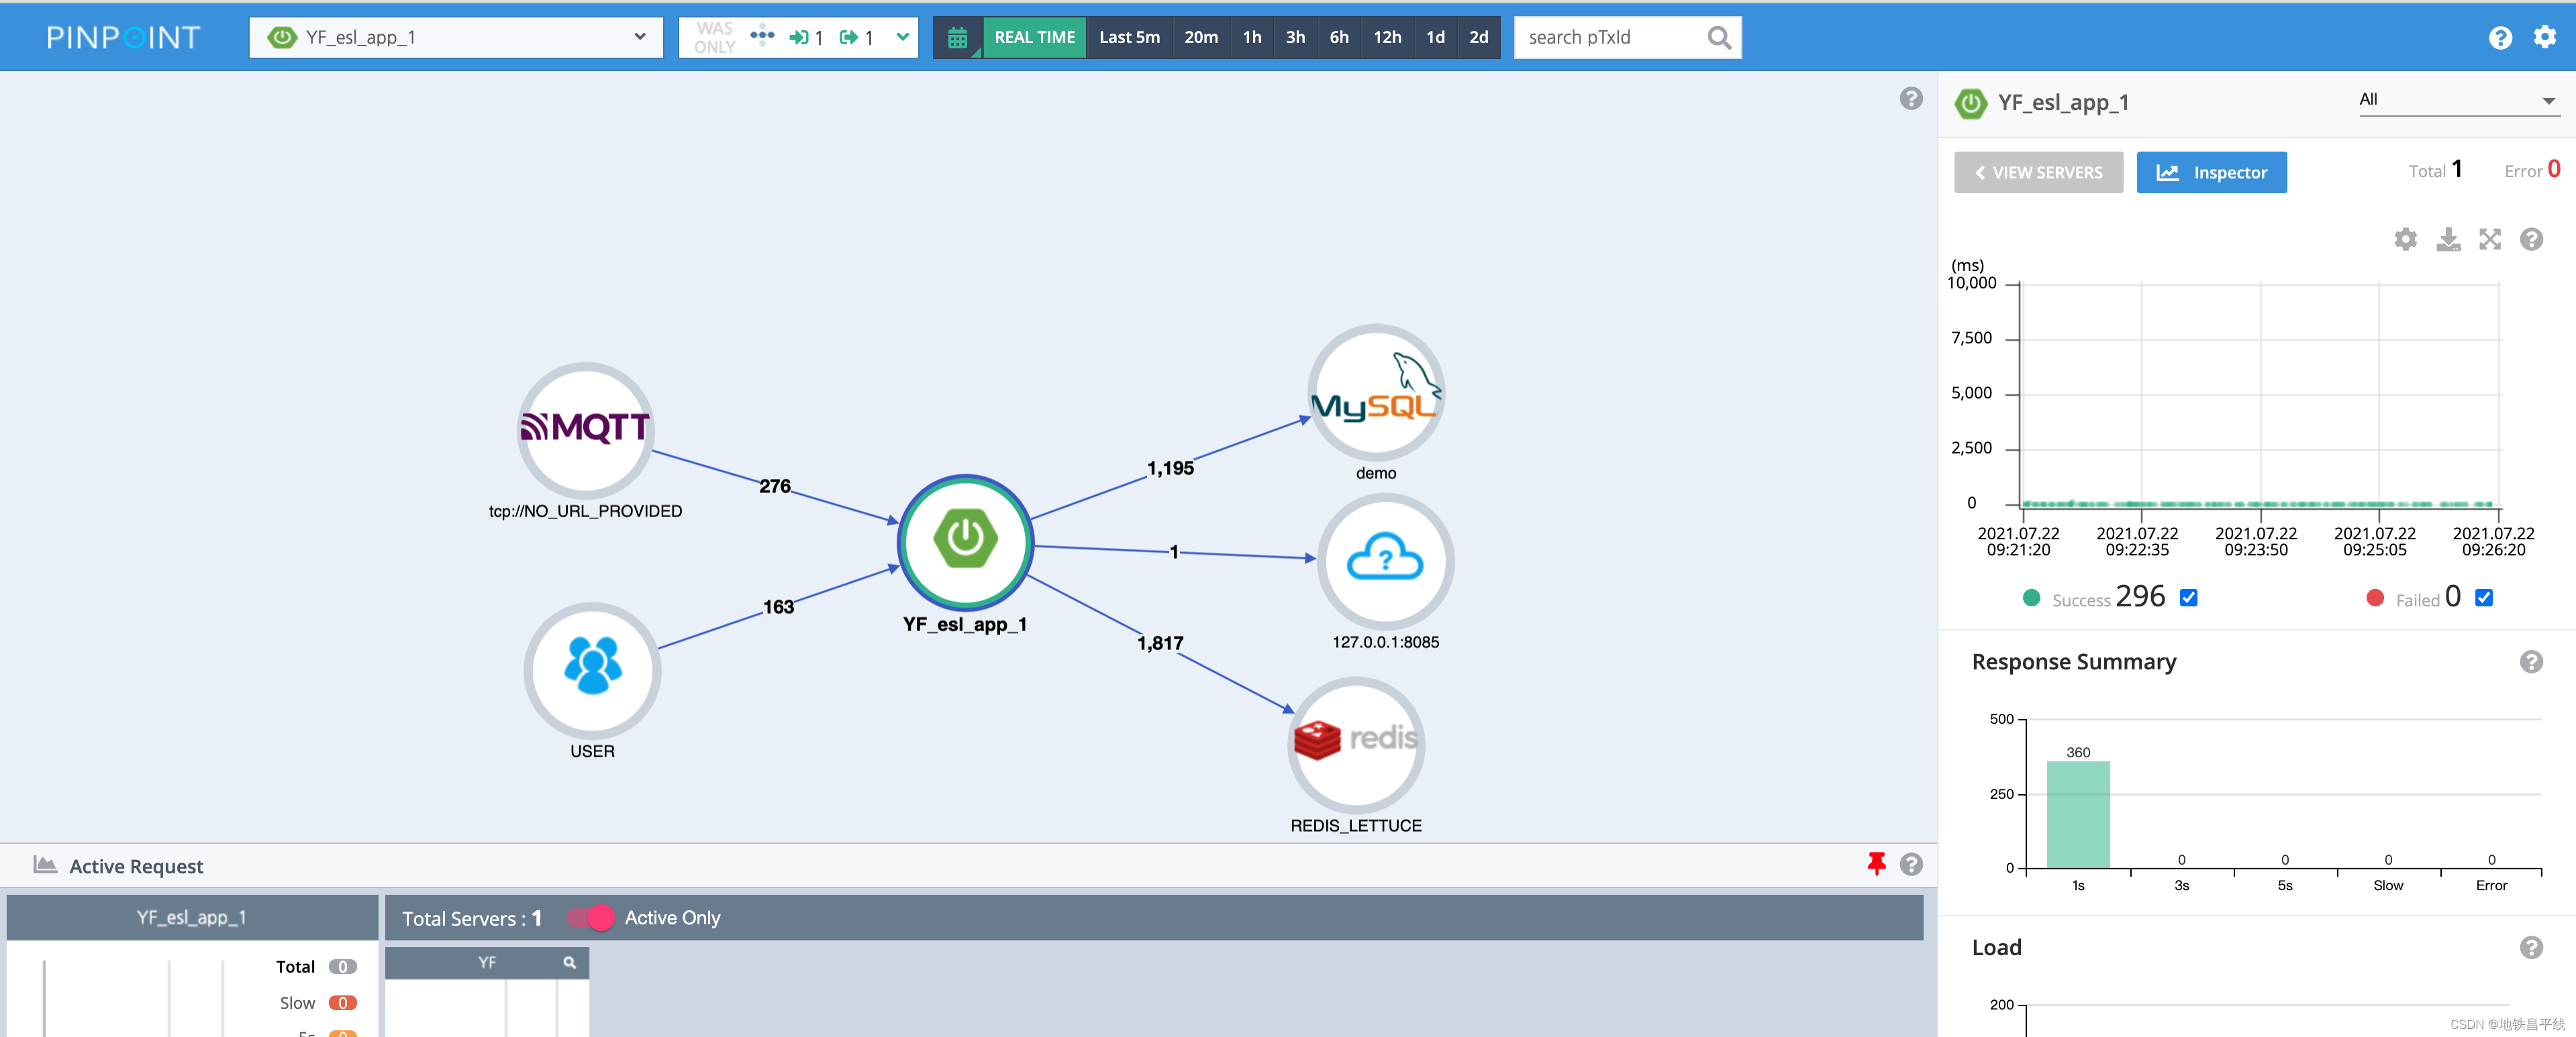
Task: Click the VIEW SERVERS button
Action: [x=2038, y=173]
